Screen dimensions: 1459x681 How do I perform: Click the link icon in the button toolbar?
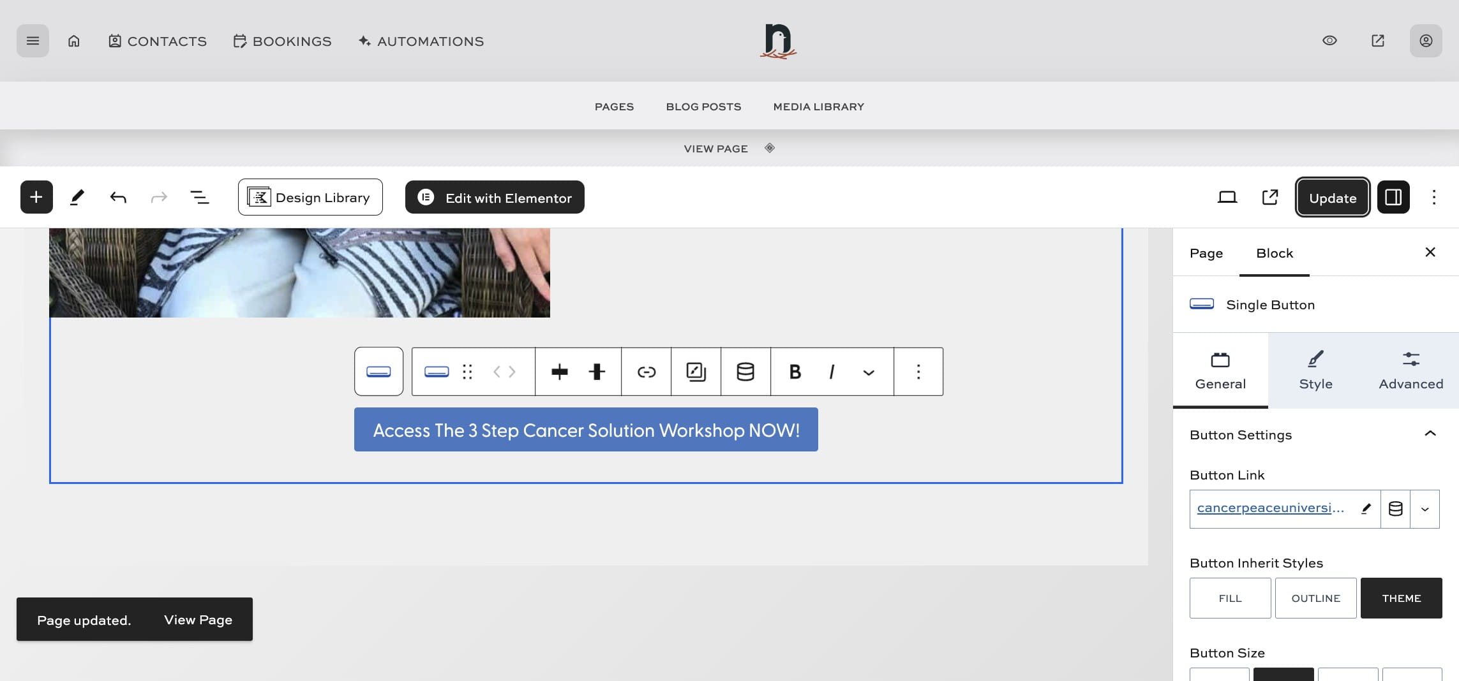click(646, 371)
